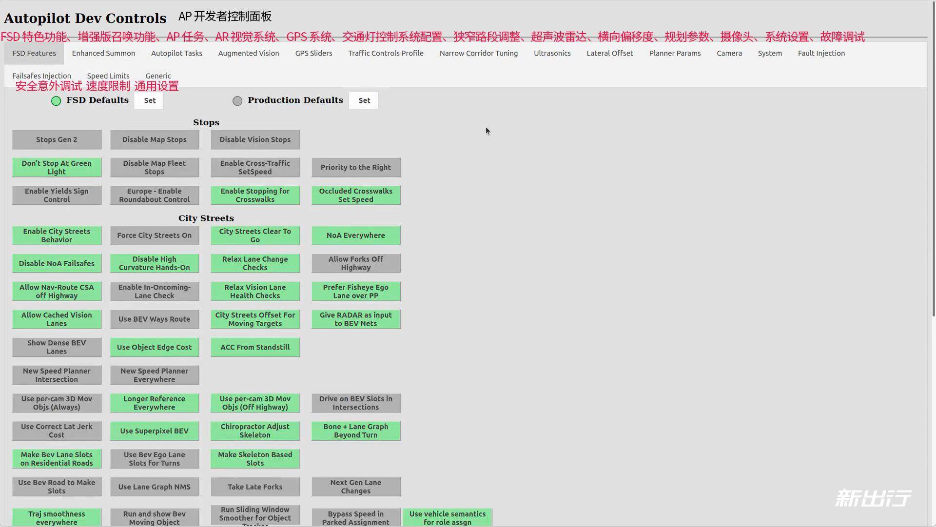Viewport: 936px width, 527px height.
Task: Toggle Bone + Lane Graph Beyond Turn
Action: [356, 431]
